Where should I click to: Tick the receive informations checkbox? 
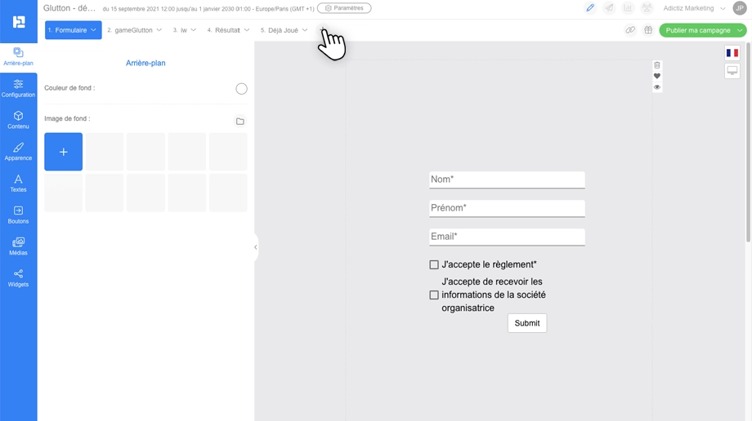pos(434,295)
